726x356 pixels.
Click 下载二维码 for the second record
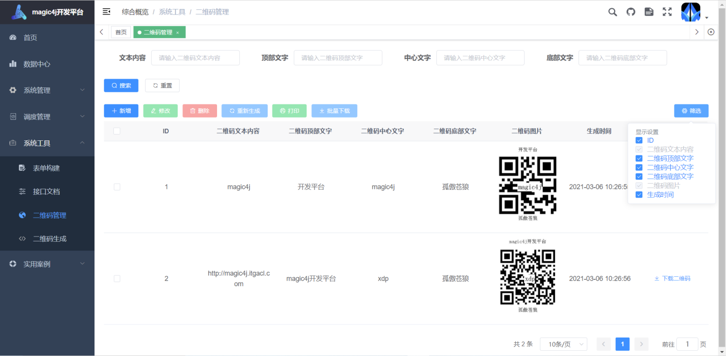click(672, 279)
